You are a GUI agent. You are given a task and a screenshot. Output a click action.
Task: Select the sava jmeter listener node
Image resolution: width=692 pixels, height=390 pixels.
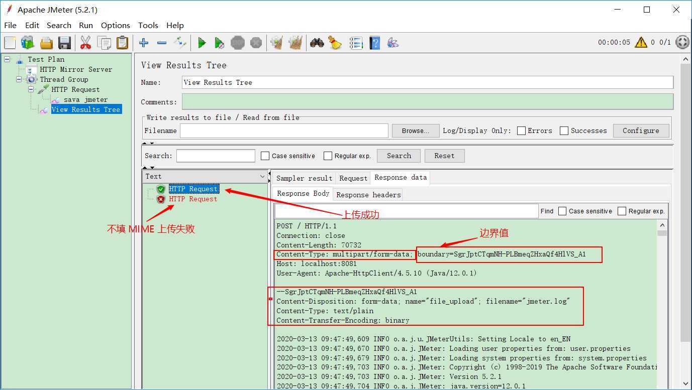[85, 99]
